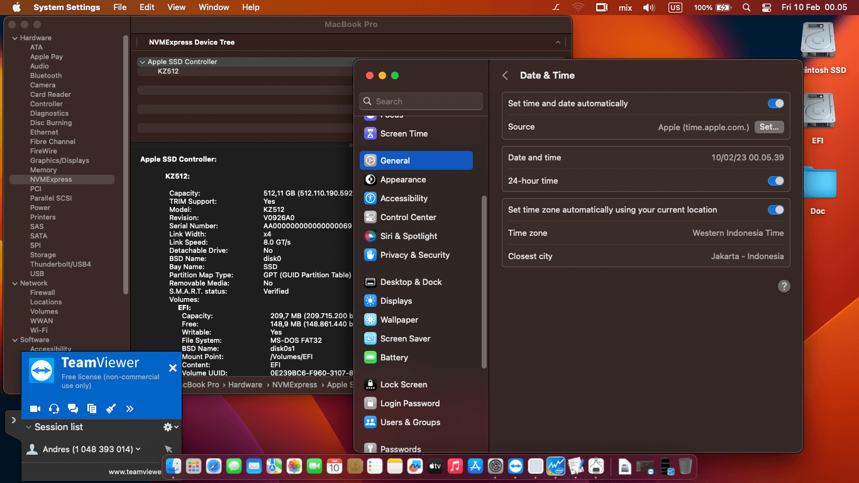This screenshot has height=483, width=859.
Task: Open TeamViewer file box icon
Action: (92, 409)
